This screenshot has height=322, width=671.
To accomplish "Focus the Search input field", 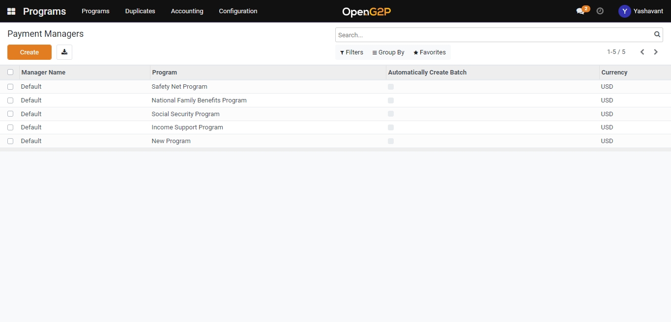I will pos(494,35).
